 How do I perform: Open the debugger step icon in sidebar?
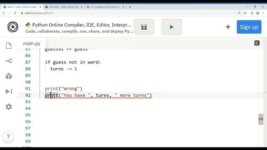[x=9, y=92]
